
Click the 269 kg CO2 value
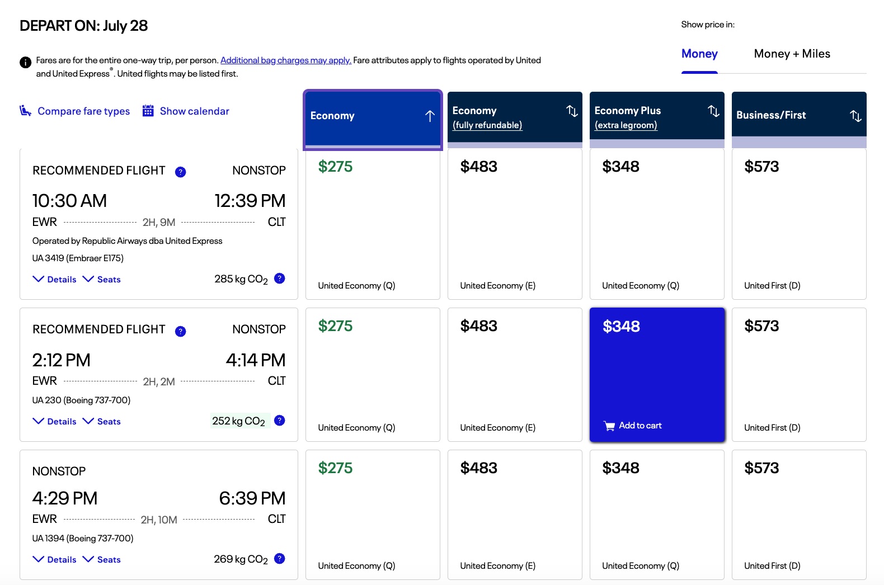coord(241,559)
